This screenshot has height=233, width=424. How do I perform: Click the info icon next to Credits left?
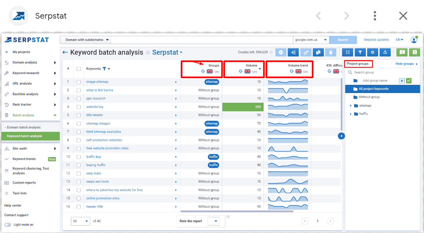click(x=271, y=52)
